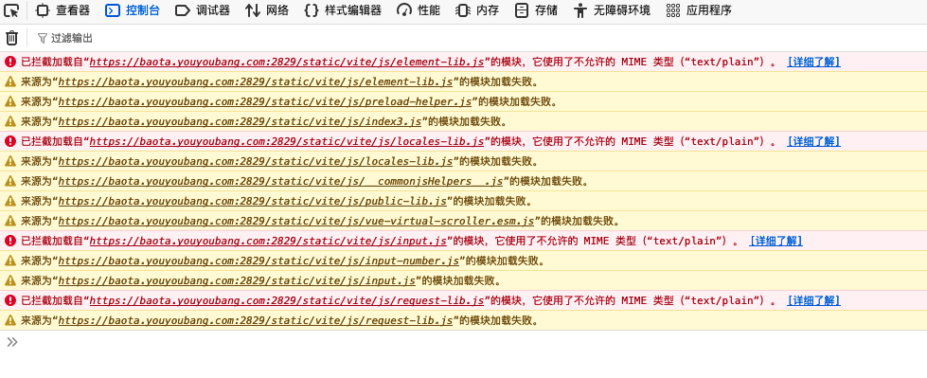This screenshot has width=927, height=378.
Task: Click the console input prompt chevrons
Action: pos(11,342)
